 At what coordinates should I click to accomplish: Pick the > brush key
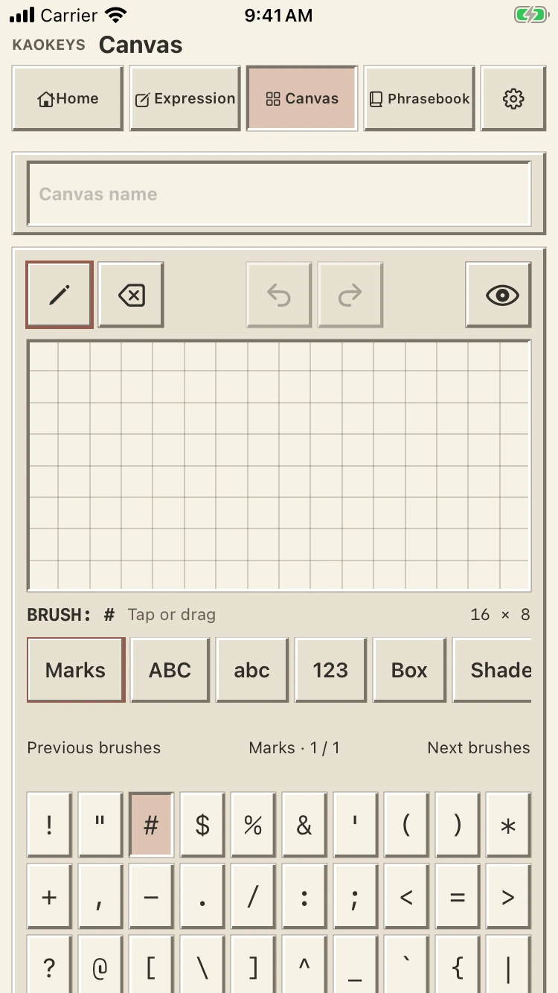point(508,896)
